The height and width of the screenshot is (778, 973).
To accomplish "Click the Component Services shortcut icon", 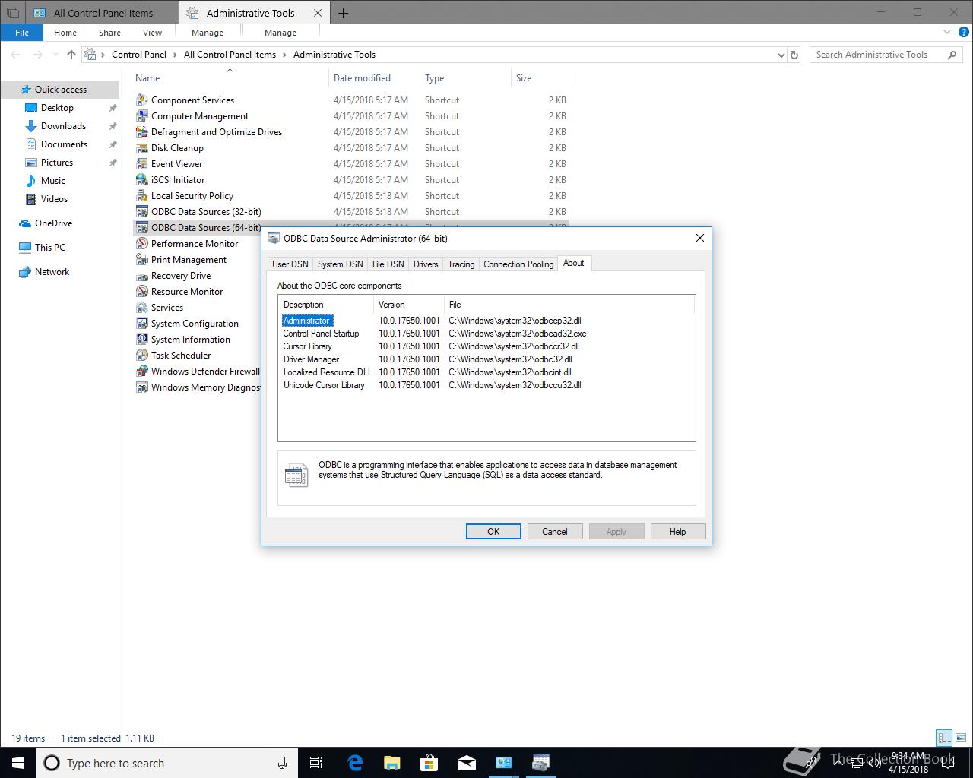I will [141, 100].
